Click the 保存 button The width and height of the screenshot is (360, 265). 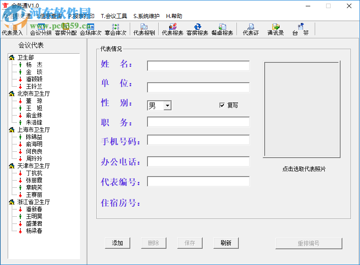[190, 243]
